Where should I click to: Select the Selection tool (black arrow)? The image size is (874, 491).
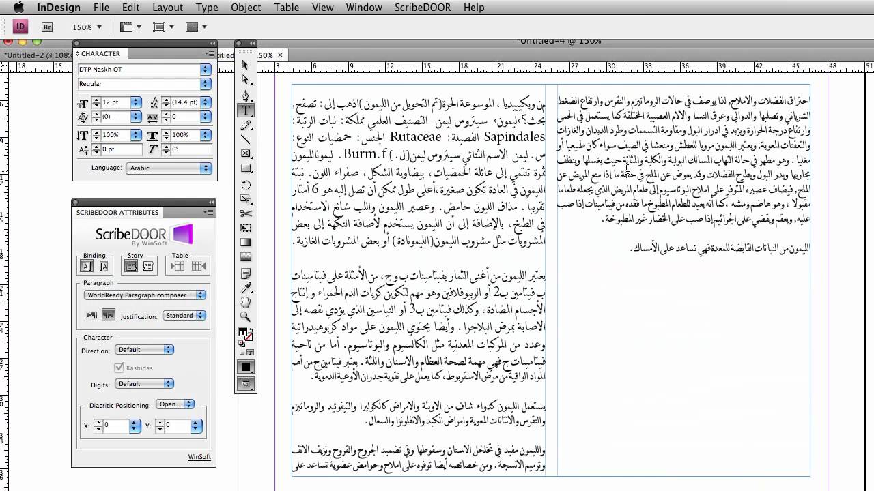point(246,65)
